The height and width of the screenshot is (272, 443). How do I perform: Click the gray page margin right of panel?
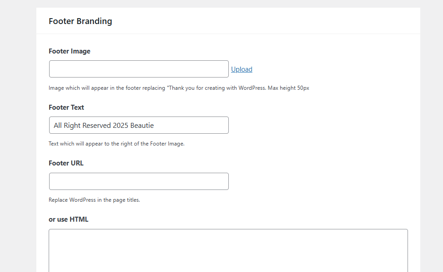pos(431,136)
